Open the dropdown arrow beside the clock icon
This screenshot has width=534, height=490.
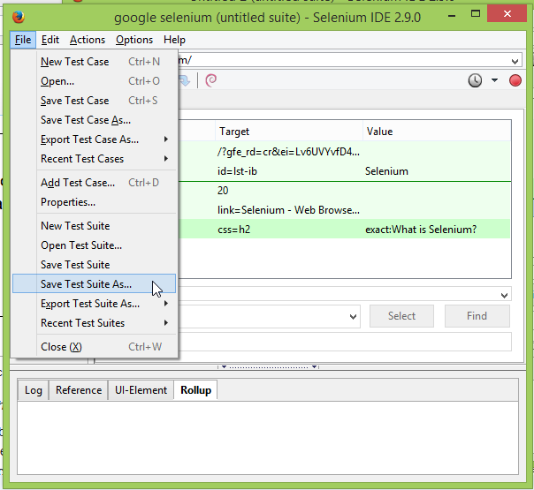pos(494,80)
